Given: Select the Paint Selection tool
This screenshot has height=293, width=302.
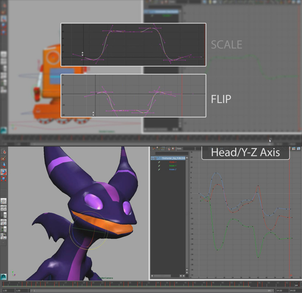Looking at the screenshot, I should click(x=4, y=158).
